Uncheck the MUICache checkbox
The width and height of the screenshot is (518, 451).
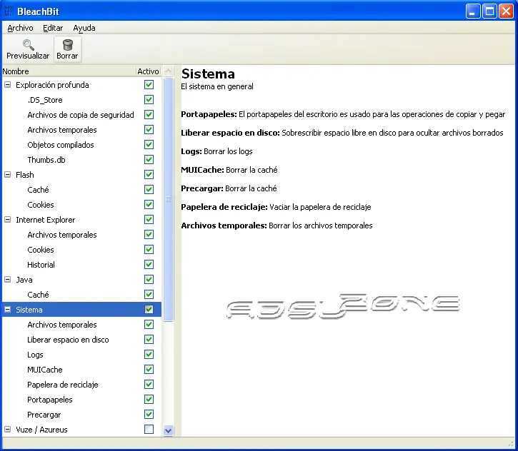coord(149,369)
